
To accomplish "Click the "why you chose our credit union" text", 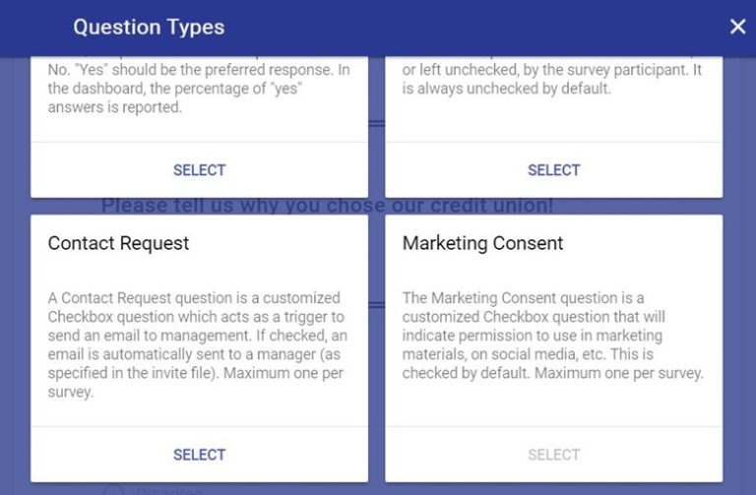I will (327, 206).
